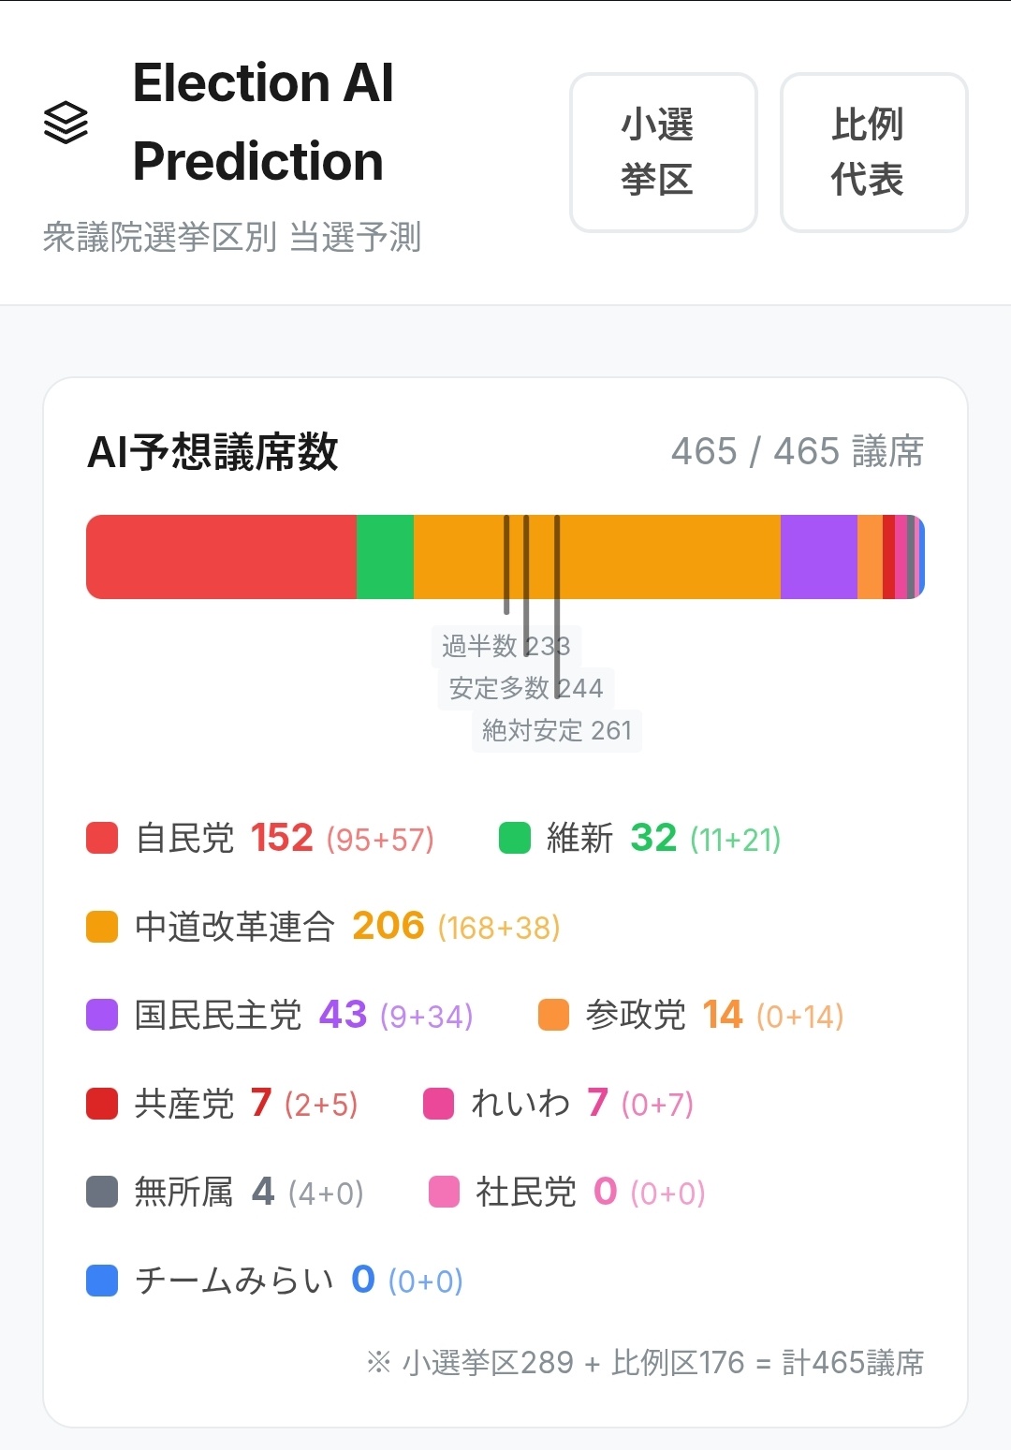1011x1450 pixels.
Task: Click the green 維新 legend swatch
Action: click(x=515, y=838)
